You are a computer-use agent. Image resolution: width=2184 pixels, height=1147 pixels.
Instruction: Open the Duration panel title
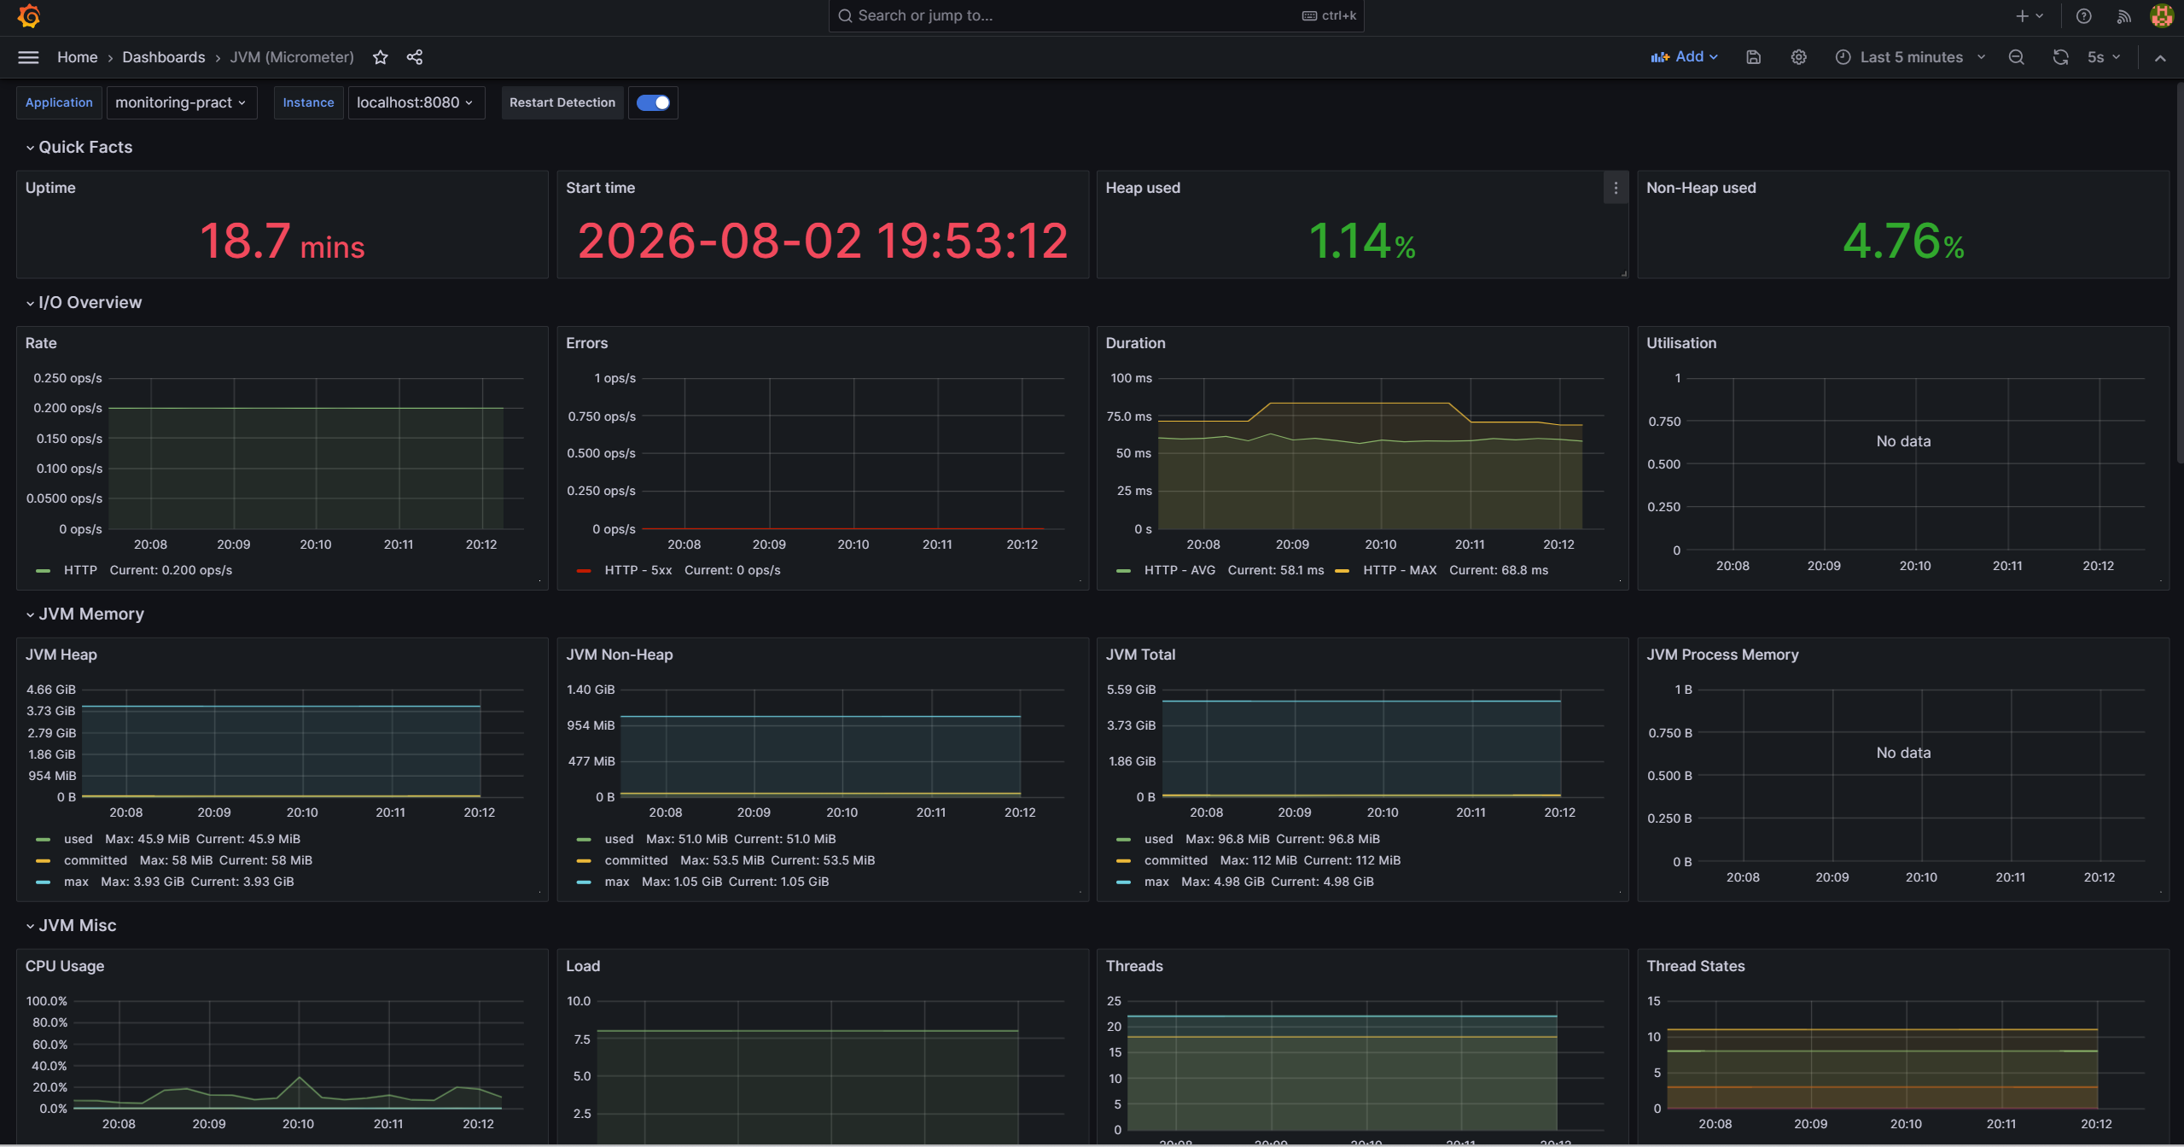click(x=1135, y=343)
